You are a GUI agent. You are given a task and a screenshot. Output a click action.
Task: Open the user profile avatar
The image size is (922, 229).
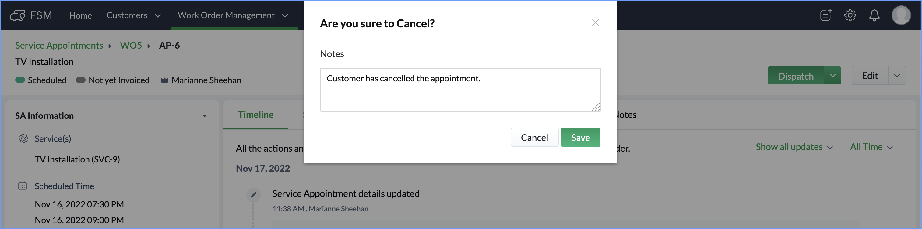tap(900, 15)
